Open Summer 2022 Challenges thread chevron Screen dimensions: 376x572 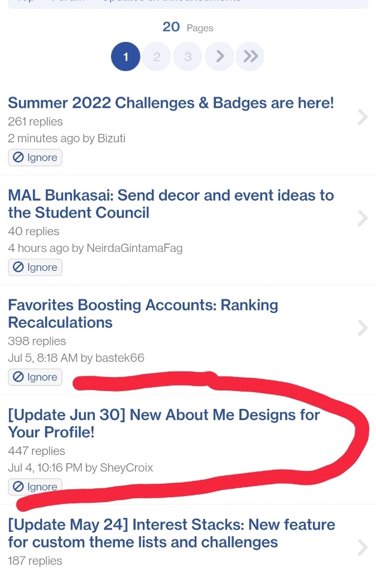(x=363, y=116)
